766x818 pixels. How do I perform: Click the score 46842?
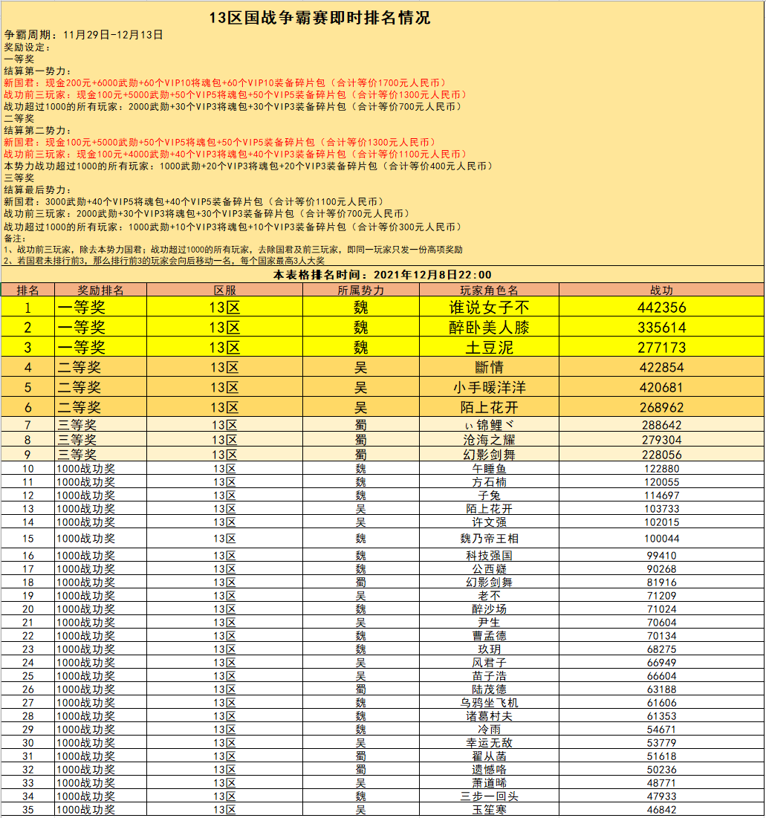point(662,810)
